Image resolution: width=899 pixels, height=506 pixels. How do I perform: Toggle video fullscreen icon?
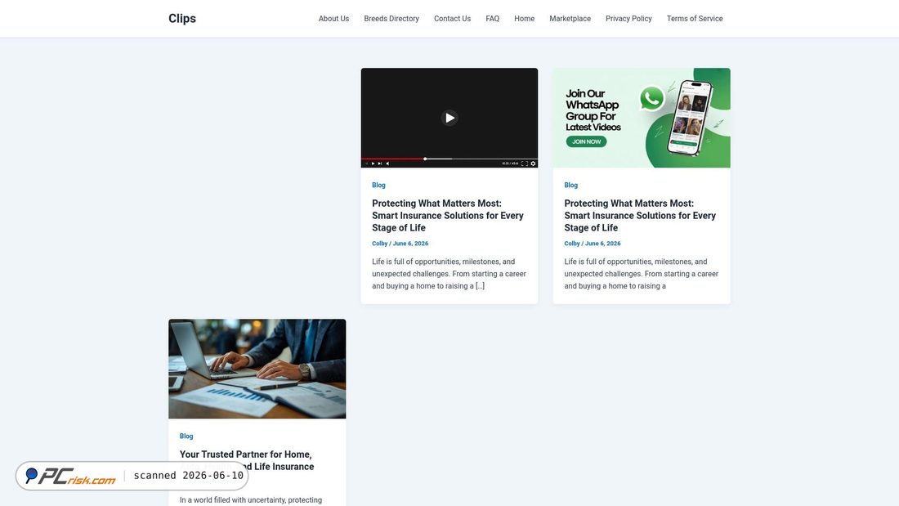[x=524, y=163]
